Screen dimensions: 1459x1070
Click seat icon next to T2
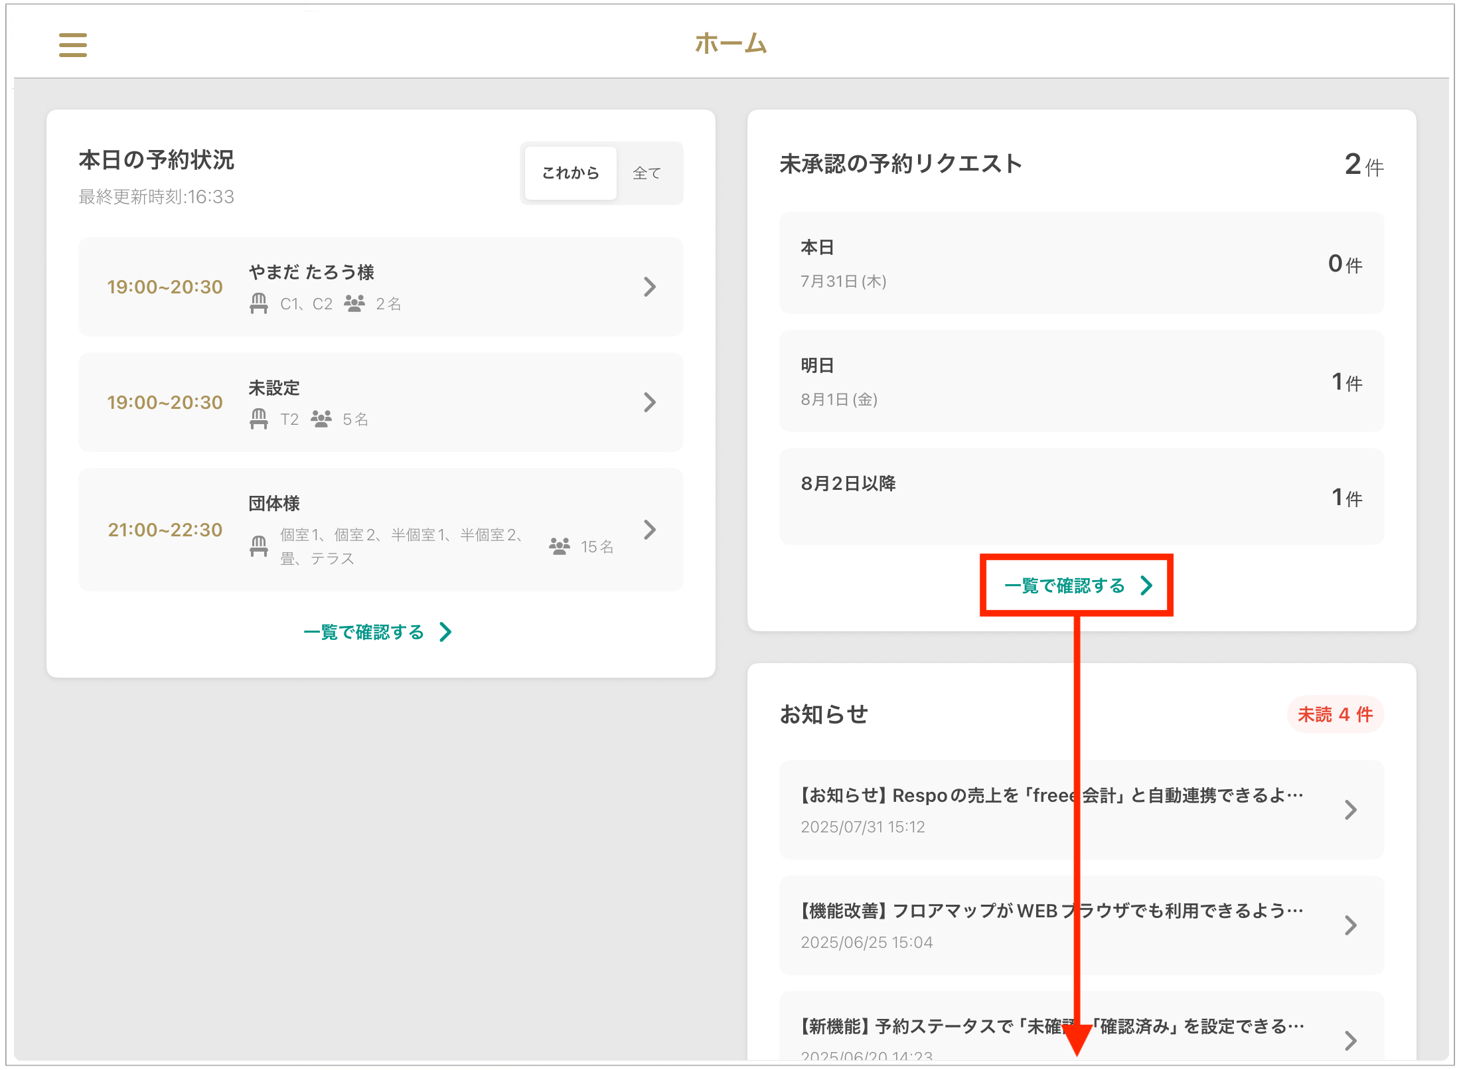point(259,420)
